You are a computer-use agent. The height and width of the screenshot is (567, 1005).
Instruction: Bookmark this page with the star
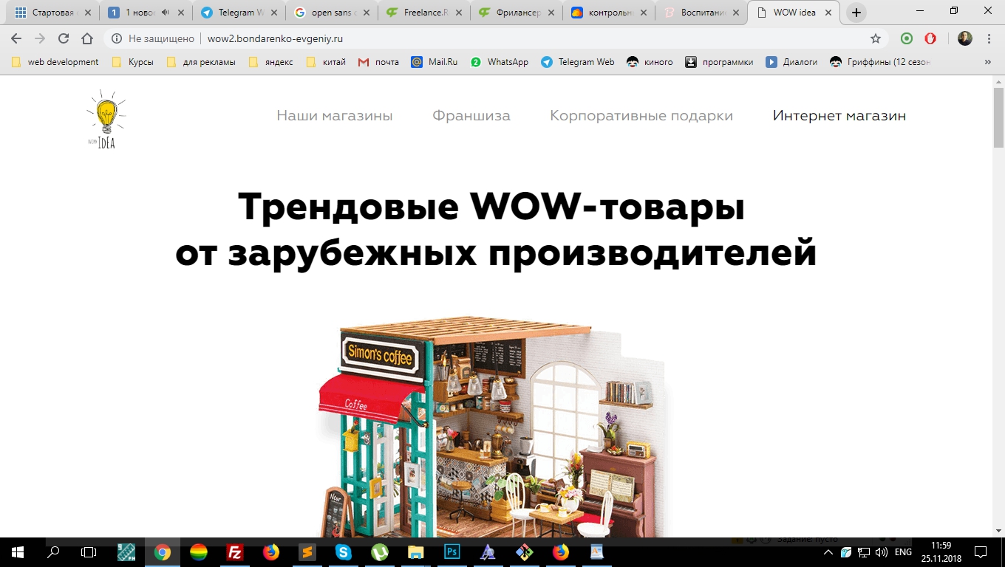[x=876, y=38]
